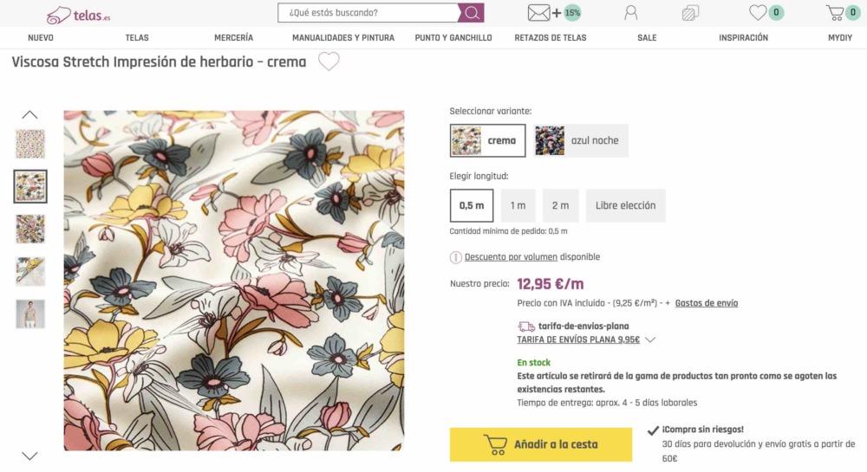867x472 pixels.
Task: Open the Mercería menu
Action: pyautogui.click(x=233, y=38)
